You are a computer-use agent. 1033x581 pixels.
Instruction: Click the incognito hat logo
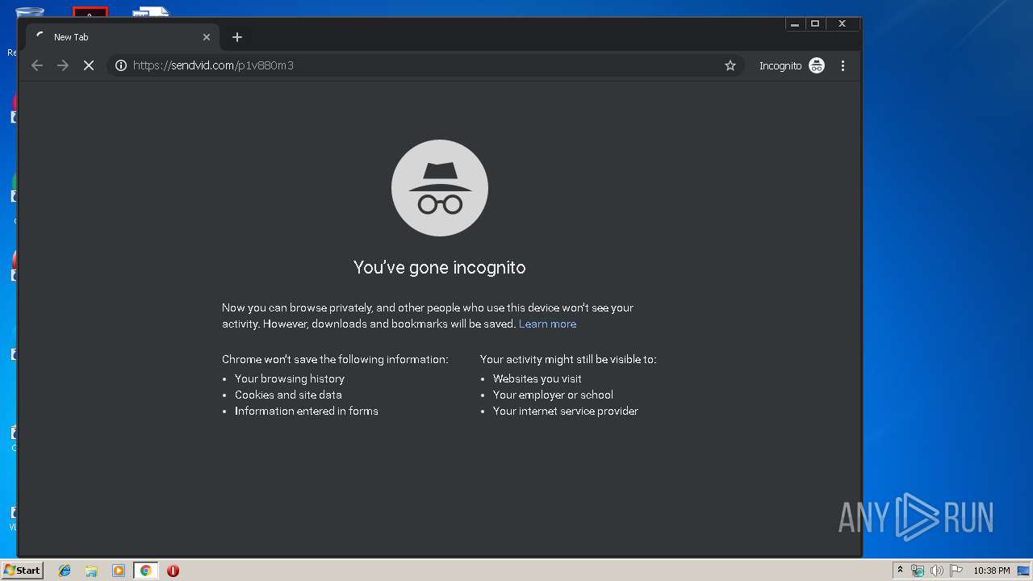point(440,188)
